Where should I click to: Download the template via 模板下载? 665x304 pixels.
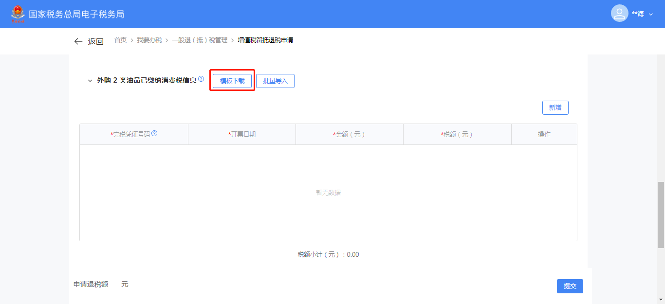pyautogui.click(x=232, y=81)
